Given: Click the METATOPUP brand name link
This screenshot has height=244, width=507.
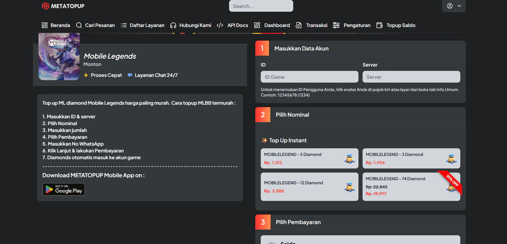Looking at the screenshot, I should 68,6.
